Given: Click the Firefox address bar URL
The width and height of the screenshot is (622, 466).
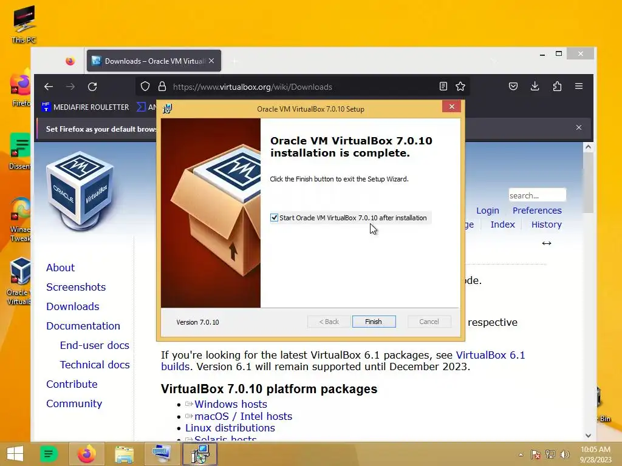Looking at the screenshot, I should point(253,87).
